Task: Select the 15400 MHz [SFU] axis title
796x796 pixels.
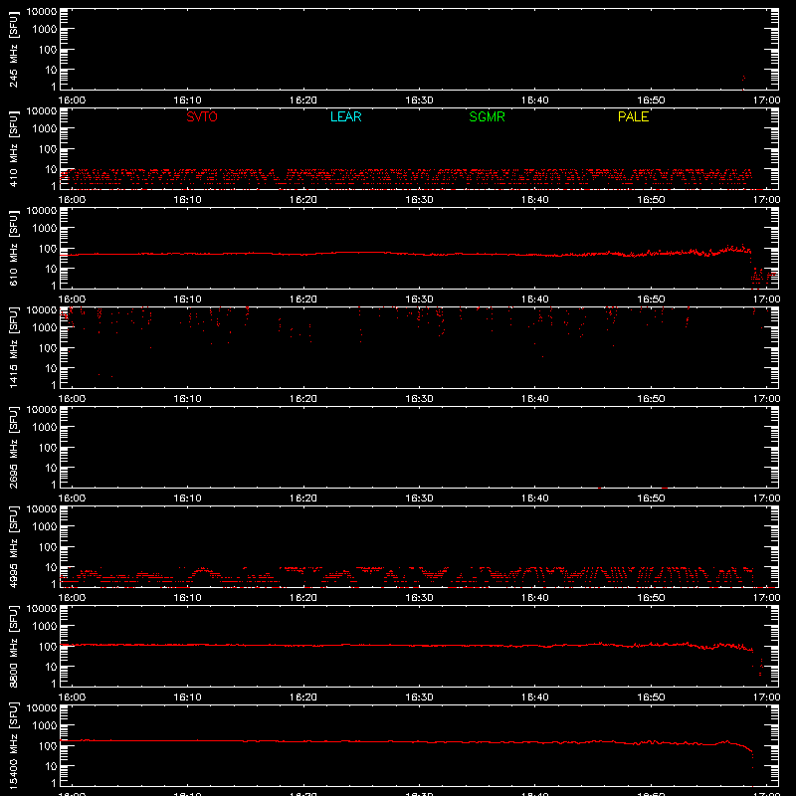Action: (x=14, y=745)
